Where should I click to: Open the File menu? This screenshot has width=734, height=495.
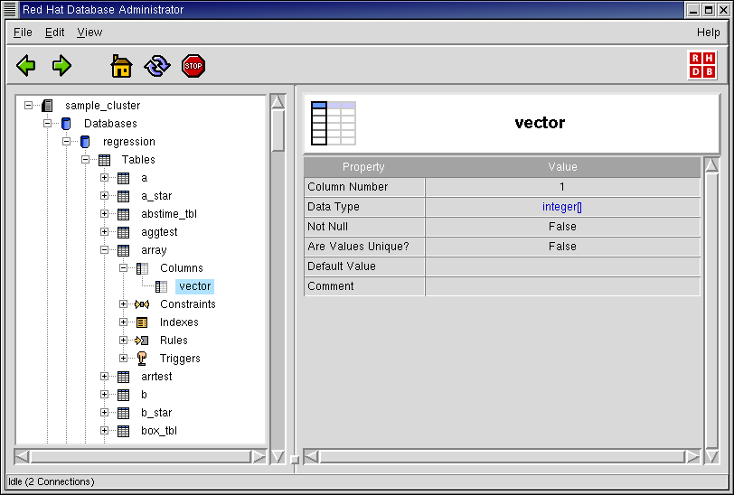[x=23, y=33]
